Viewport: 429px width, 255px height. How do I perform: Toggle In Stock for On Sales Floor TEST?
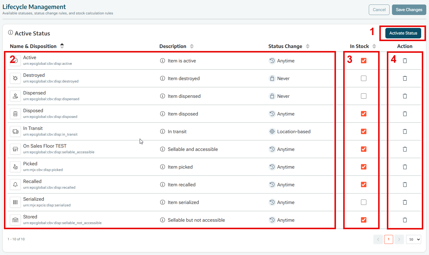[364, 149]
